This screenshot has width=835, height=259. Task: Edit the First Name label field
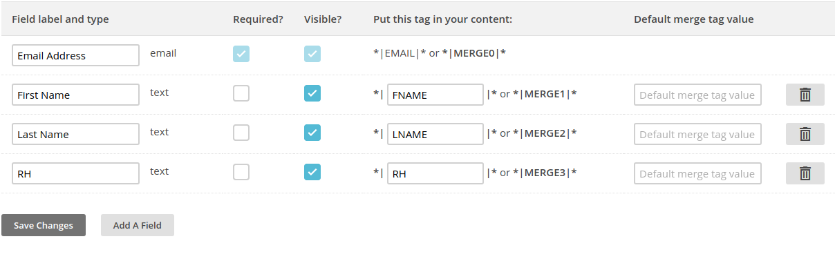[76, 95]
